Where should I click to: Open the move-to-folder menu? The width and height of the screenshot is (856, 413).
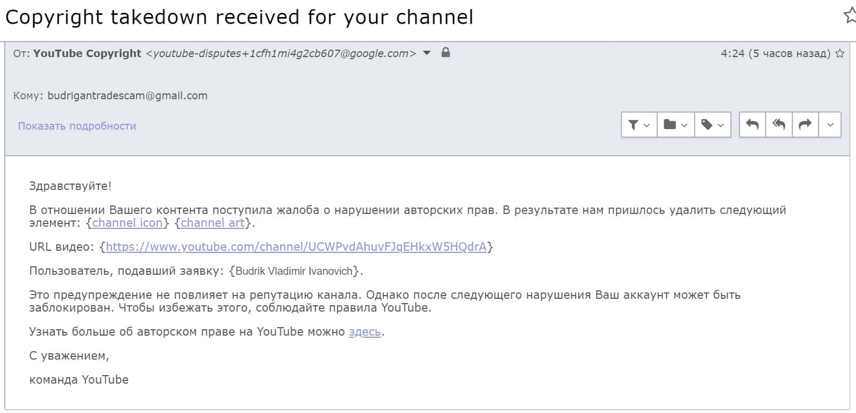(675, 125)
